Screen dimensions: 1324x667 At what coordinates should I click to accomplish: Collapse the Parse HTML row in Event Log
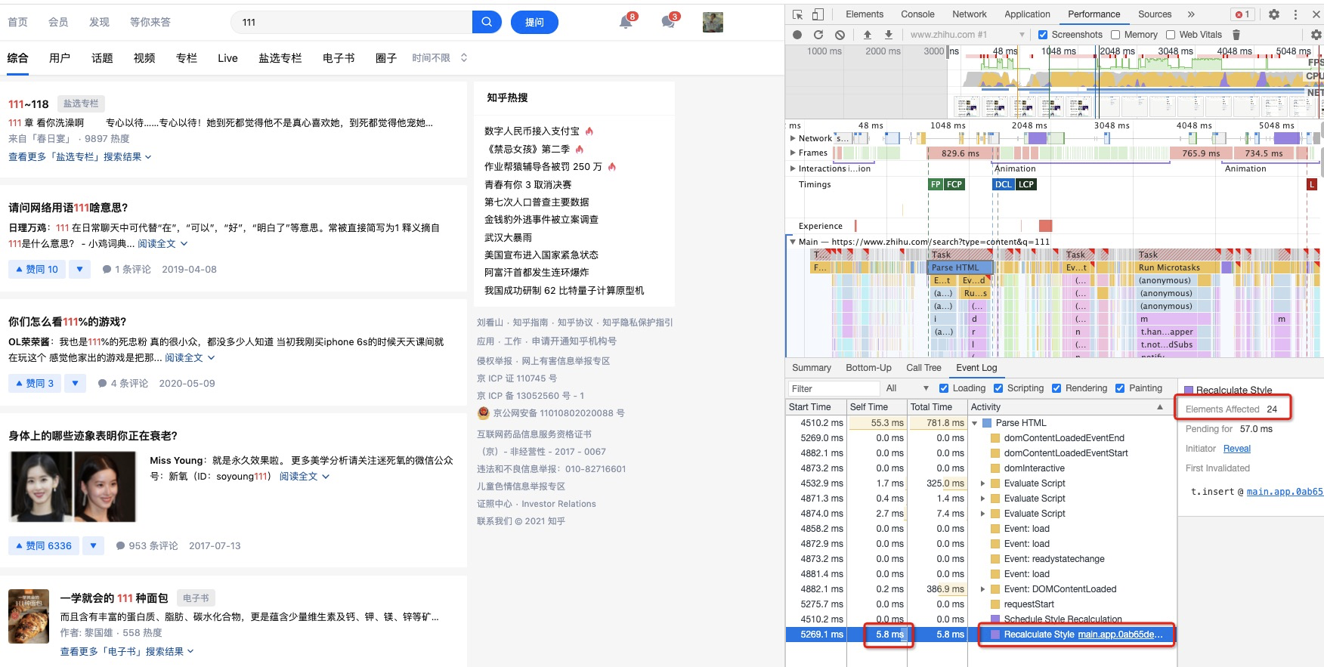[975, 423]
